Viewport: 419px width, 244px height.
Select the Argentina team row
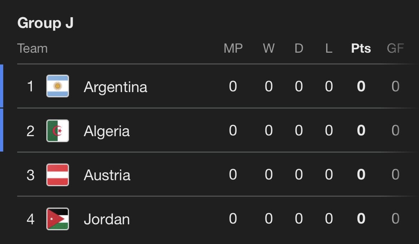coord(209,86)
